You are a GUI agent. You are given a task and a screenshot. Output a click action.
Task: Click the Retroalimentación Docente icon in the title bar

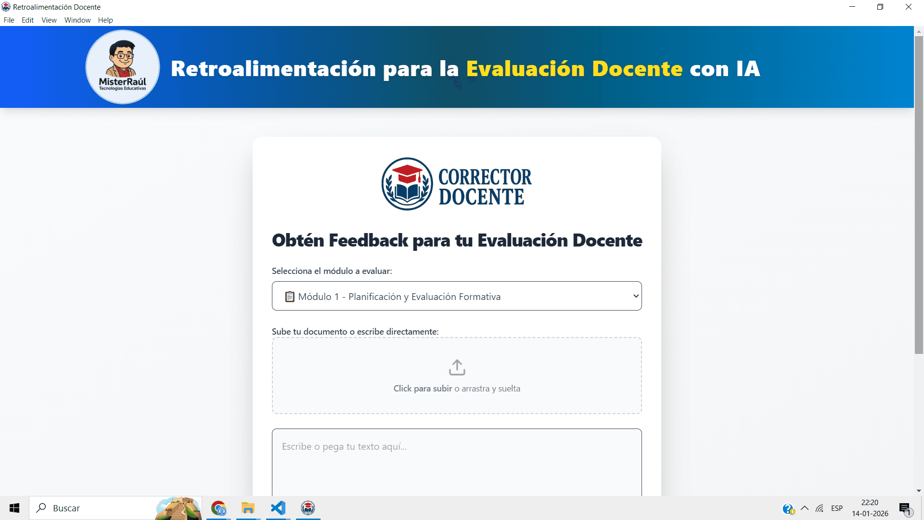[5, 7]
